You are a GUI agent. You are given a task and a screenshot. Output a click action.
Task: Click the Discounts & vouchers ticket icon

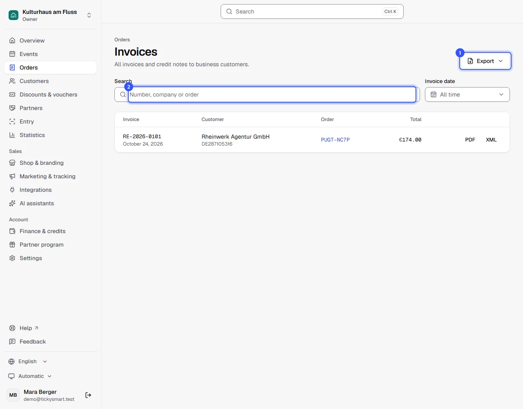point(12,94)
